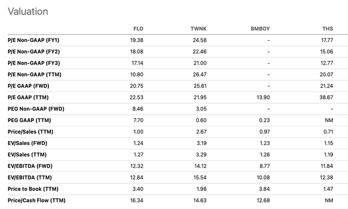Image resolution: width=348 pixels, height=209 pixels.
Task: Click the P/E GAAP (TTM) row label
Action: [x=28, y=98]
